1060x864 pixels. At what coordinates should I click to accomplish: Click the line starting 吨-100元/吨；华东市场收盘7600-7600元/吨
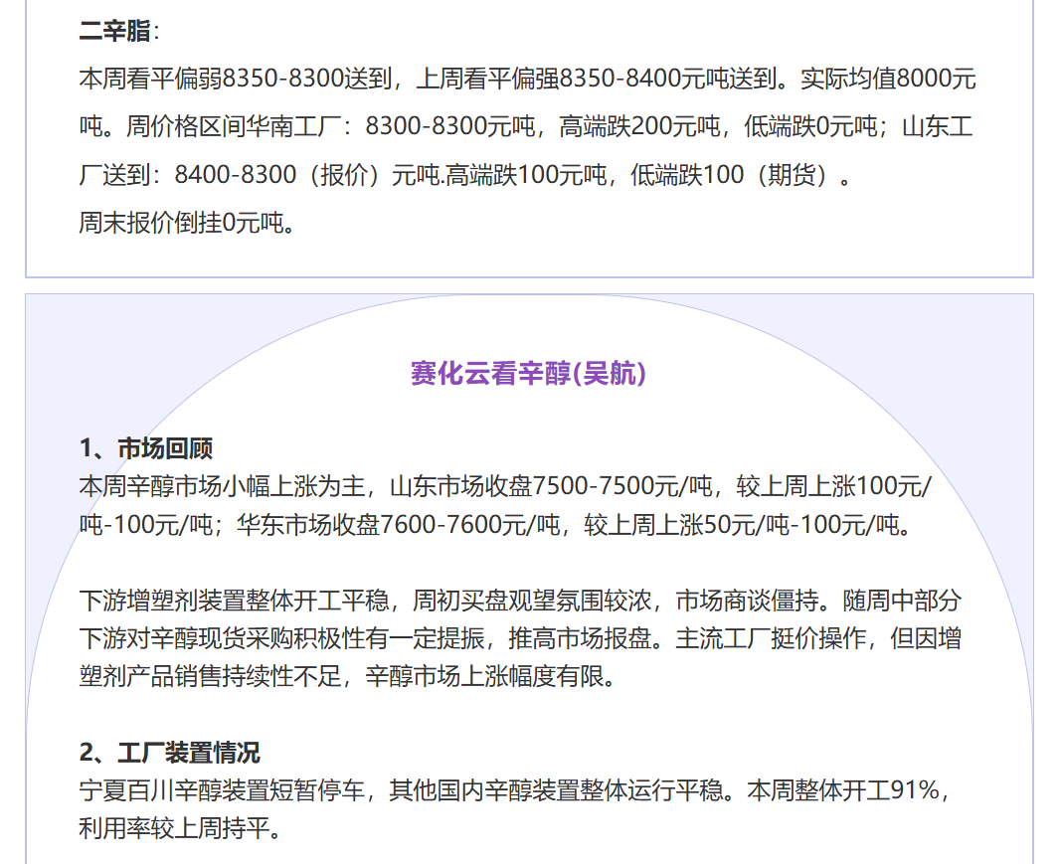495,525
